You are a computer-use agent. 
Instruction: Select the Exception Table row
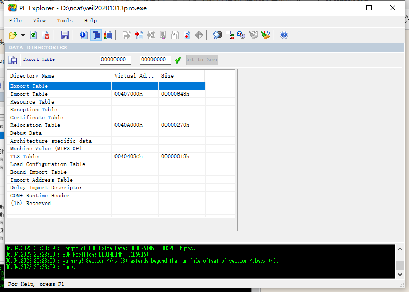point(107,110)
